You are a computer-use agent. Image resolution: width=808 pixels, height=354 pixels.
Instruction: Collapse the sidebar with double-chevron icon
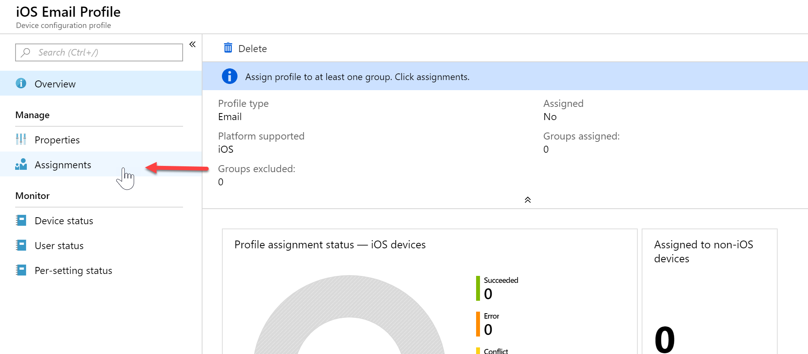click(x=192, y=44)
